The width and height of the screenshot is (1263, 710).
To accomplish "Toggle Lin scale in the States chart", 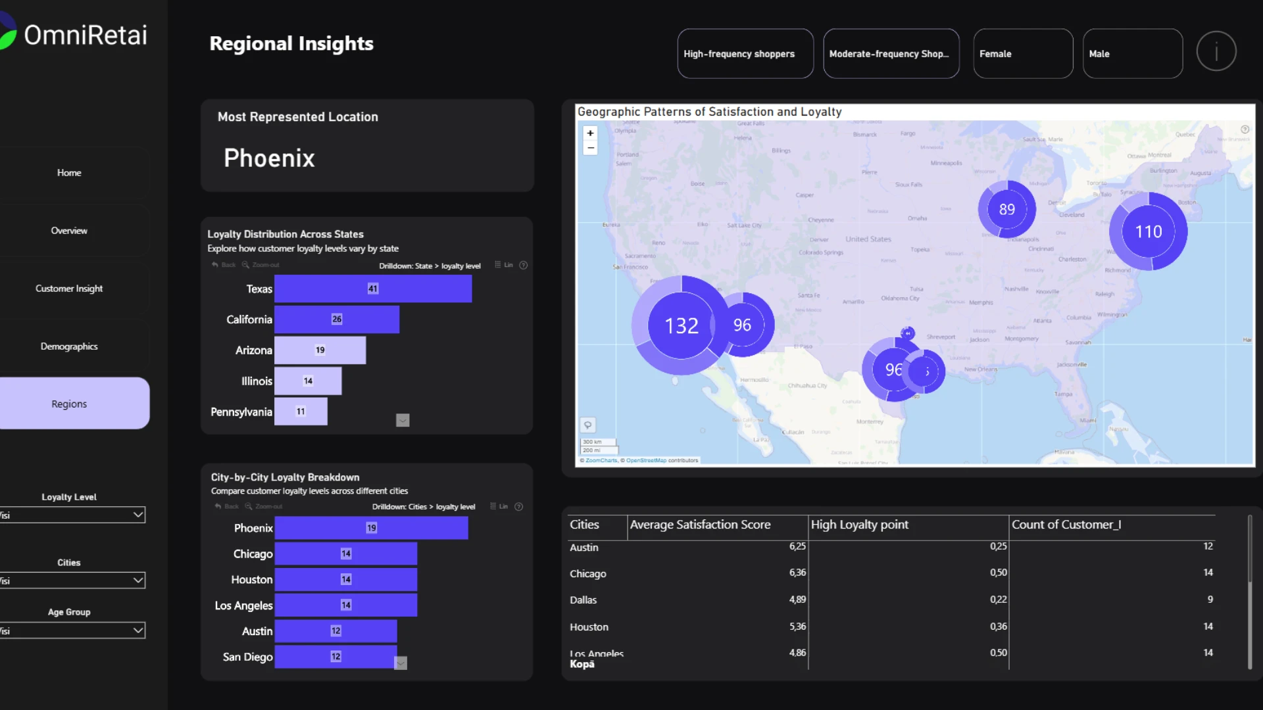I will pyautogui.click(x=504, y=265).
